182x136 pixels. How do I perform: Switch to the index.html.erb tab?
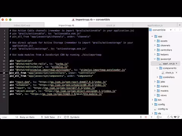click(22, 25)
